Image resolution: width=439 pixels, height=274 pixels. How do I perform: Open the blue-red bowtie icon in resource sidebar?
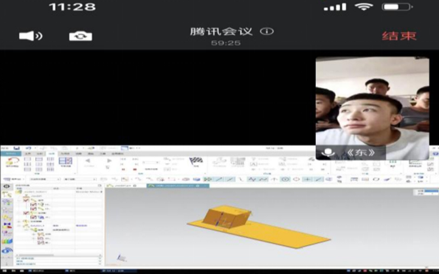click(7, 225)
